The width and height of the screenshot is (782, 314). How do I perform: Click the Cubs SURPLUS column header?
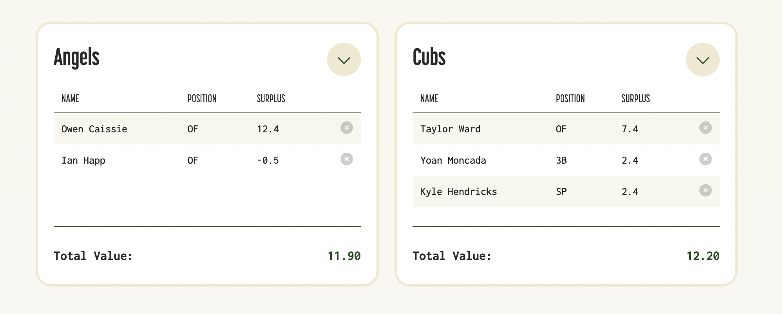tap(635, 99)
